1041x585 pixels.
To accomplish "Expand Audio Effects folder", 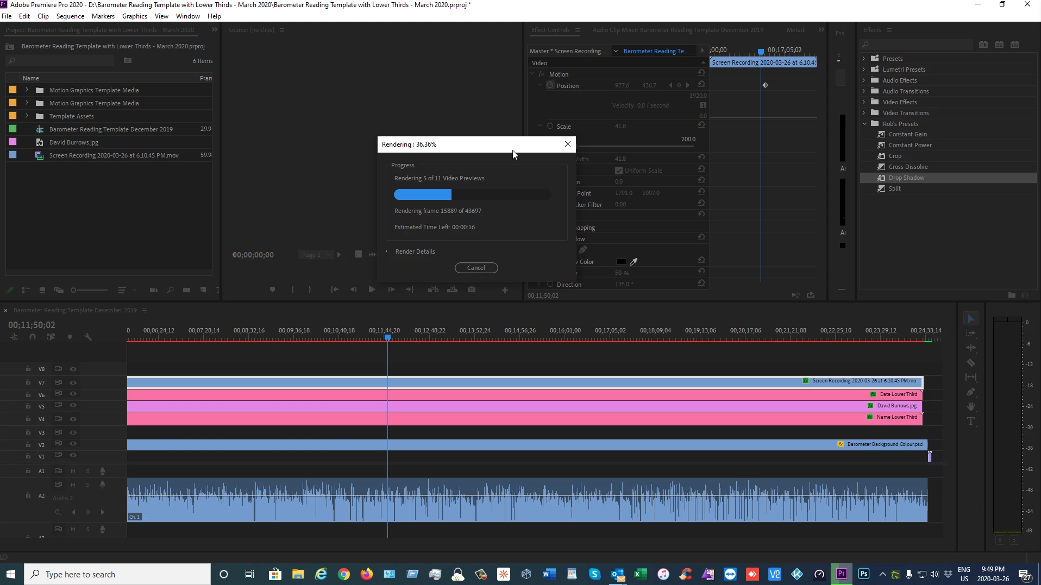I will (x=864, y=80).
